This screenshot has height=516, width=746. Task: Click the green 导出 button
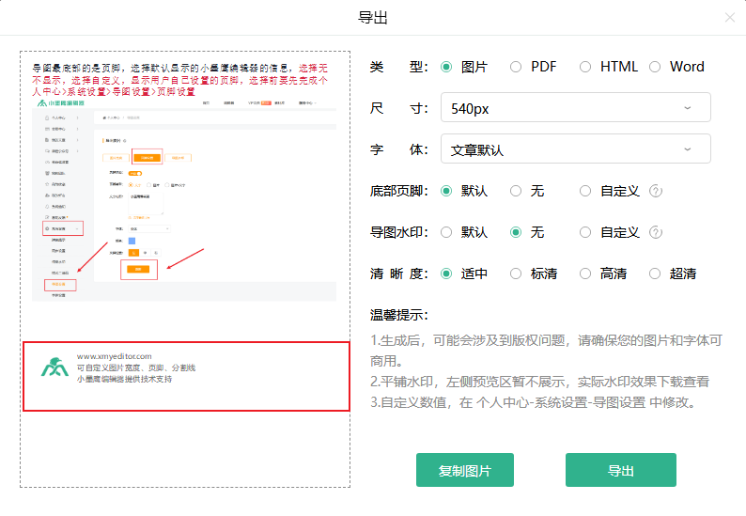coord(621,470)
